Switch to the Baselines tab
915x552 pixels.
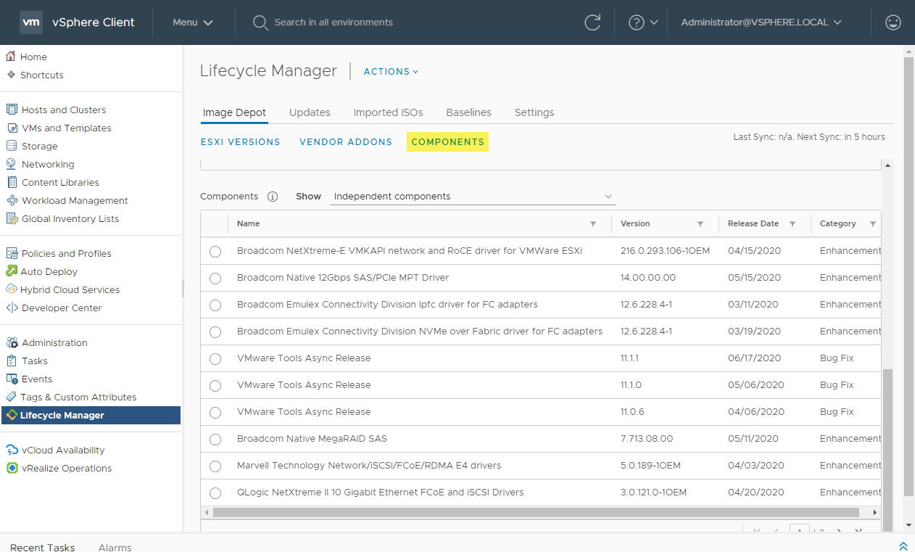click(468, 112)
